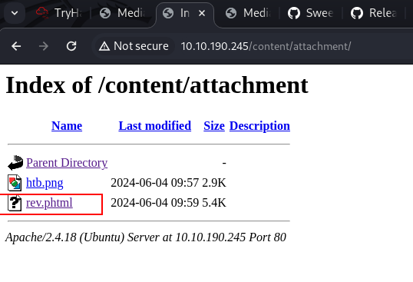Click the browser back arrow
The width and height of the screenshot is (413, 282).
pos(16,46)
